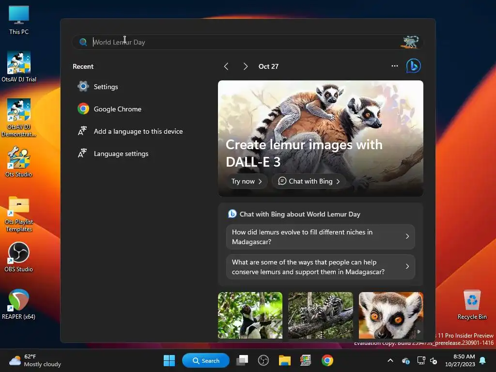Screen dimensions: 496x372
Task: Click the Chrome icon in Recent list
Action: 83,109
